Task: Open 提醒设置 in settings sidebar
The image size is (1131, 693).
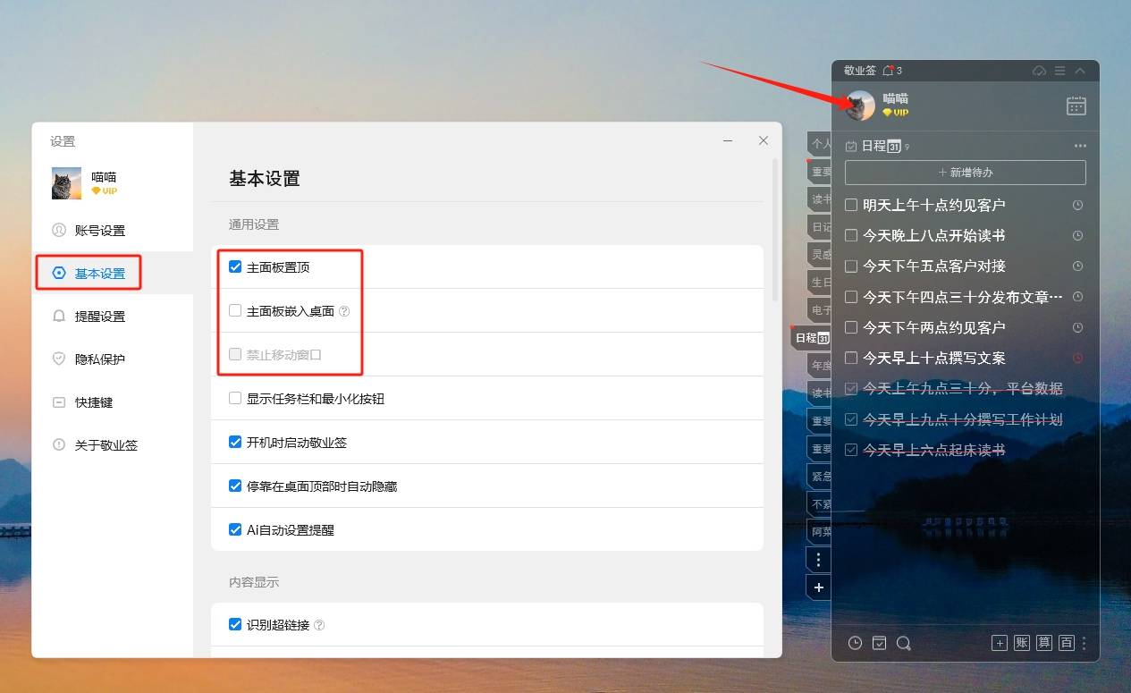Action: coord(113,317)
